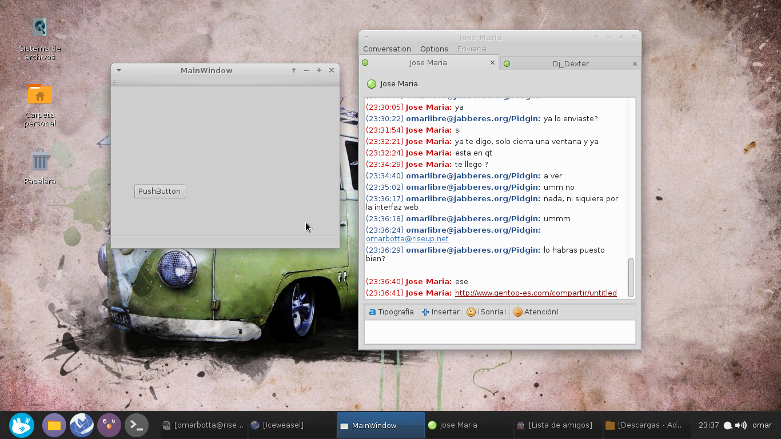Click the PushButton in MainWindow

tap(160, 191)
